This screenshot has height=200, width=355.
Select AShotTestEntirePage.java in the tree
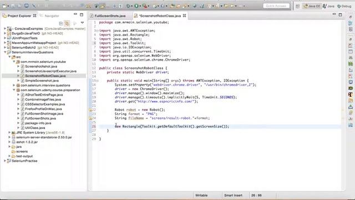[44, 95]
